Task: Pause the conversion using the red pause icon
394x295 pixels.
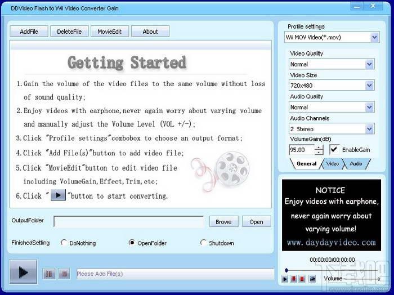Action: point(49,274)
